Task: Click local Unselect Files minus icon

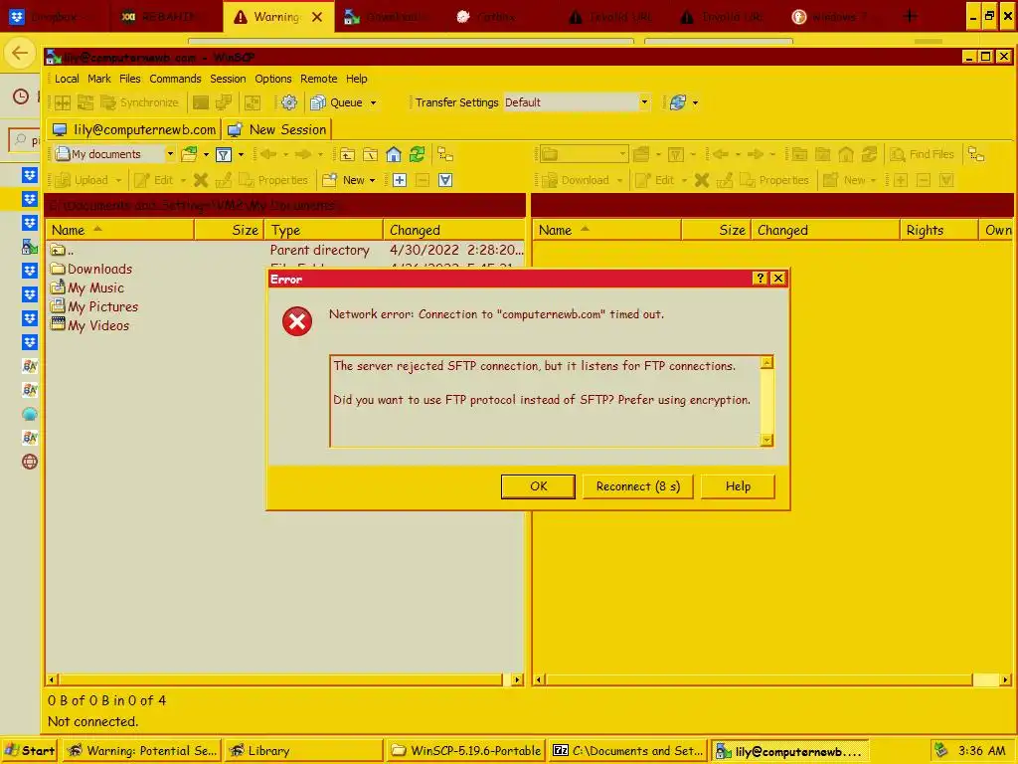Action: click(423, 180)
